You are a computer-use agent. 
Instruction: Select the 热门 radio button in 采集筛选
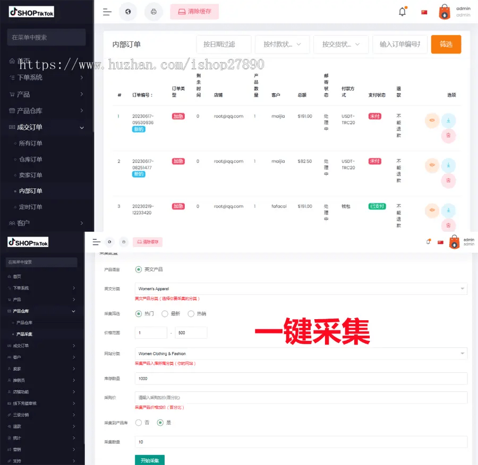[139, 313]
